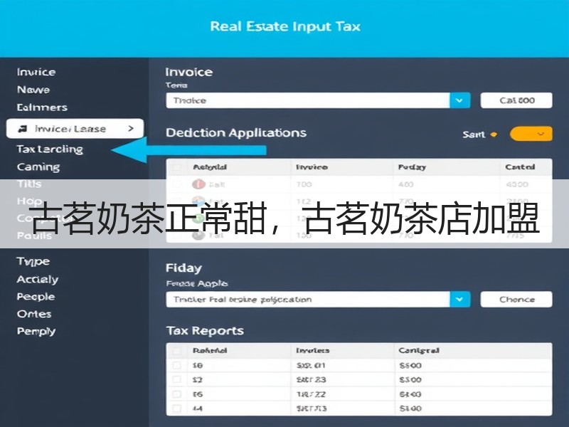This screenshot has width=569, height=427.
Task: Open Newe in the sidebar
Action: pos(33,90)
